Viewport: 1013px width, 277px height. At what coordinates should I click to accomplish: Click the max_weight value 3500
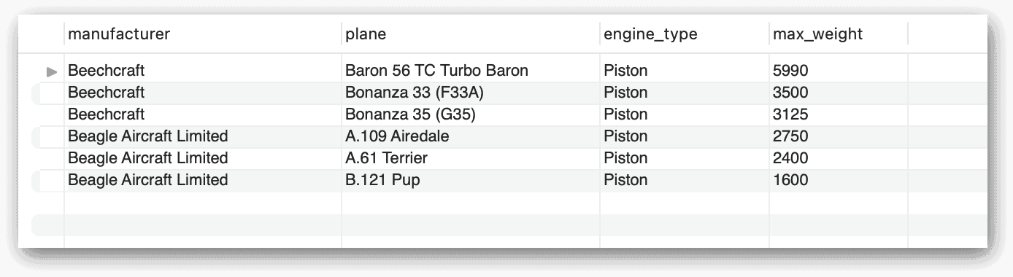[x=790, y=93]
